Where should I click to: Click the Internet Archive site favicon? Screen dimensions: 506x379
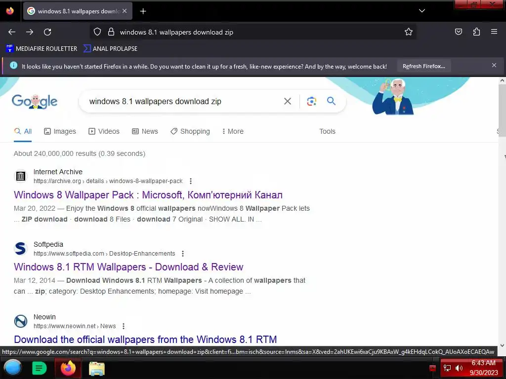point(21,176)
